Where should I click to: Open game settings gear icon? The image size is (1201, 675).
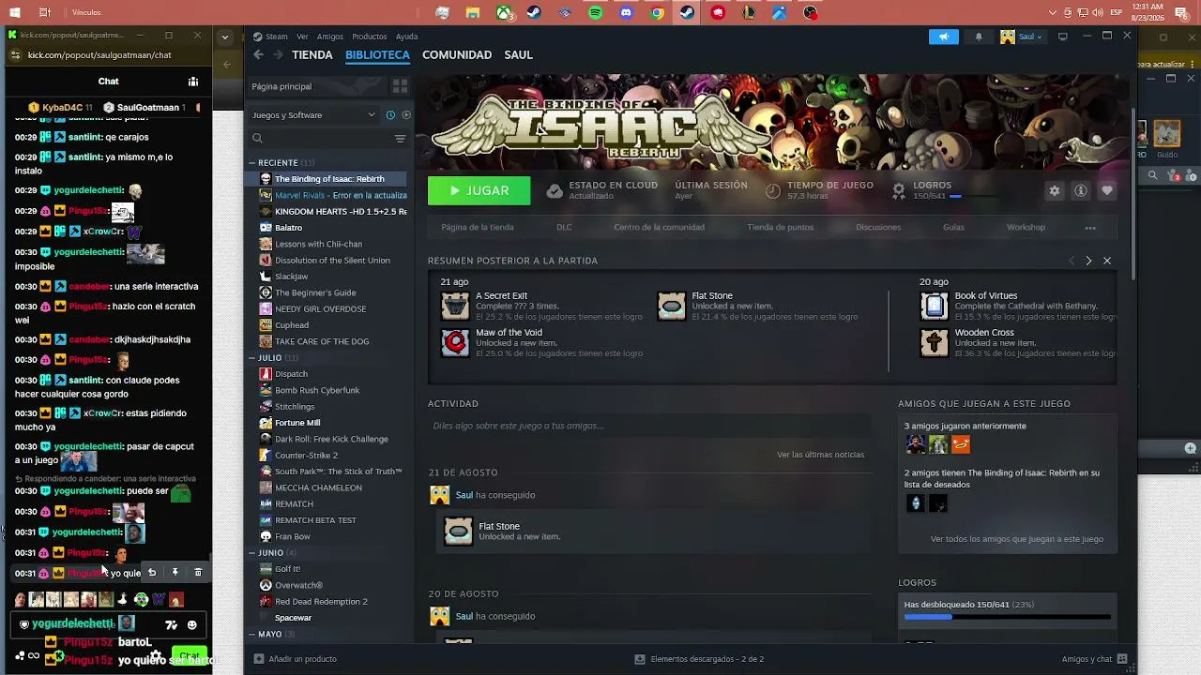coord(1055,190)
